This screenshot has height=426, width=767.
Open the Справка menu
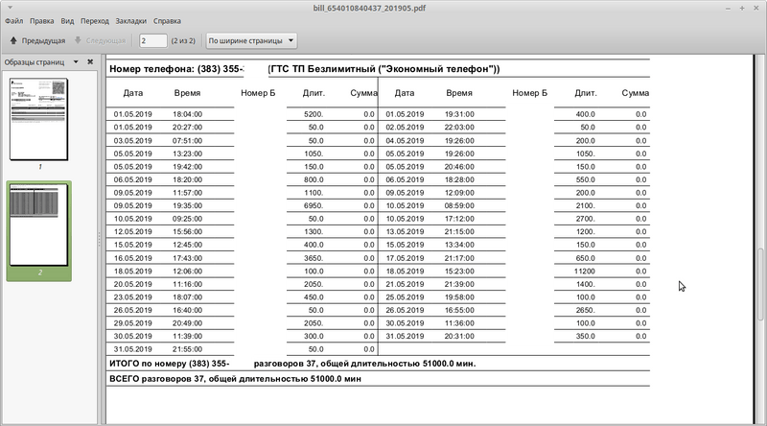coord(167,21)
